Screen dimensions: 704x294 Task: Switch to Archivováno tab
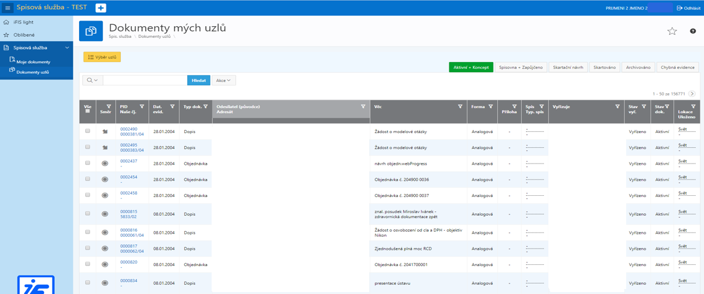pyautogui.click(x=638, y=67)
